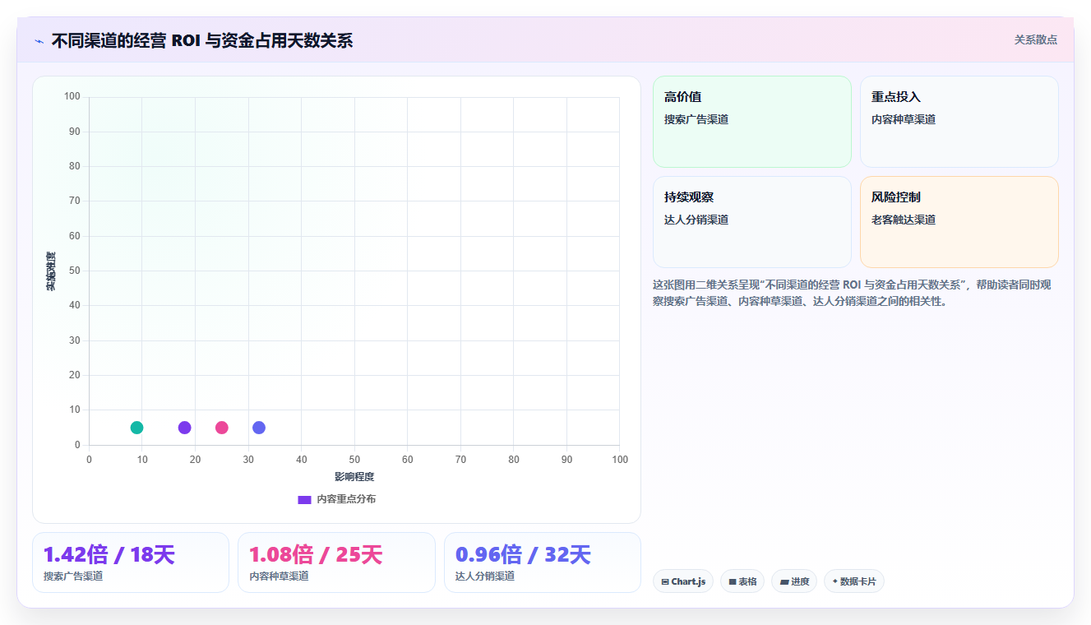Screen dimensions: 1091x625
Task: Click the teal scatter point on the chart
Action: point(136,428)
